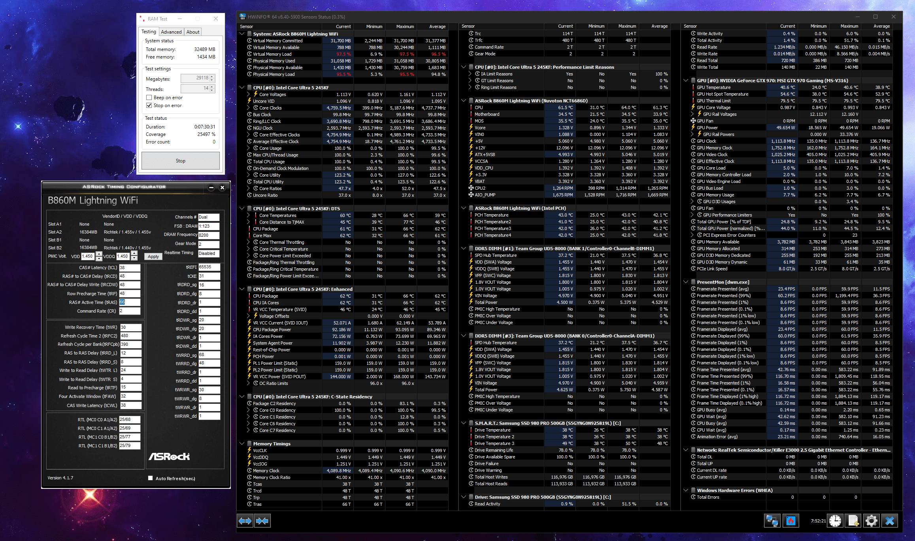Image resolution: width=915 pixels, height=541 pixels.
Task: Click the shrink columns inward arrows icon
Action: click(x=262, y=521)
